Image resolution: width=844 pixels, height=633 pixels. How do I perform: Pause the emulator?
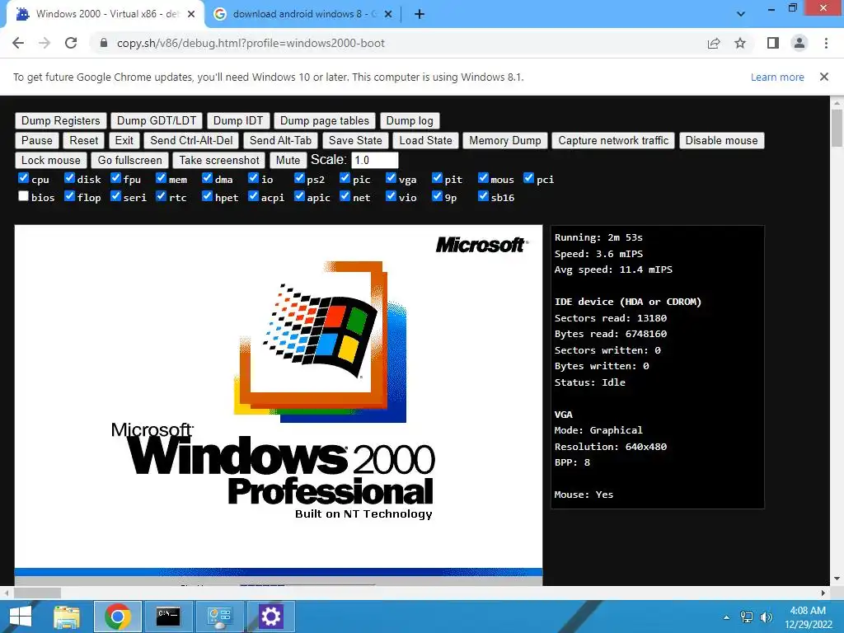tap(36, 140)
